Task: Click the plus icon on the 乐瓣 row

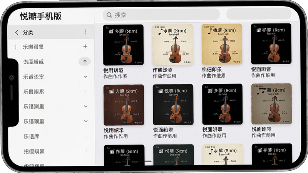Action: point(85,47)
